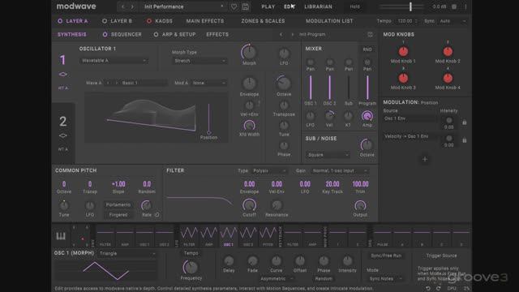Open the ZONES & SCALES tab
The width and height of the screenshot is (519, 292).
(263, 21)
